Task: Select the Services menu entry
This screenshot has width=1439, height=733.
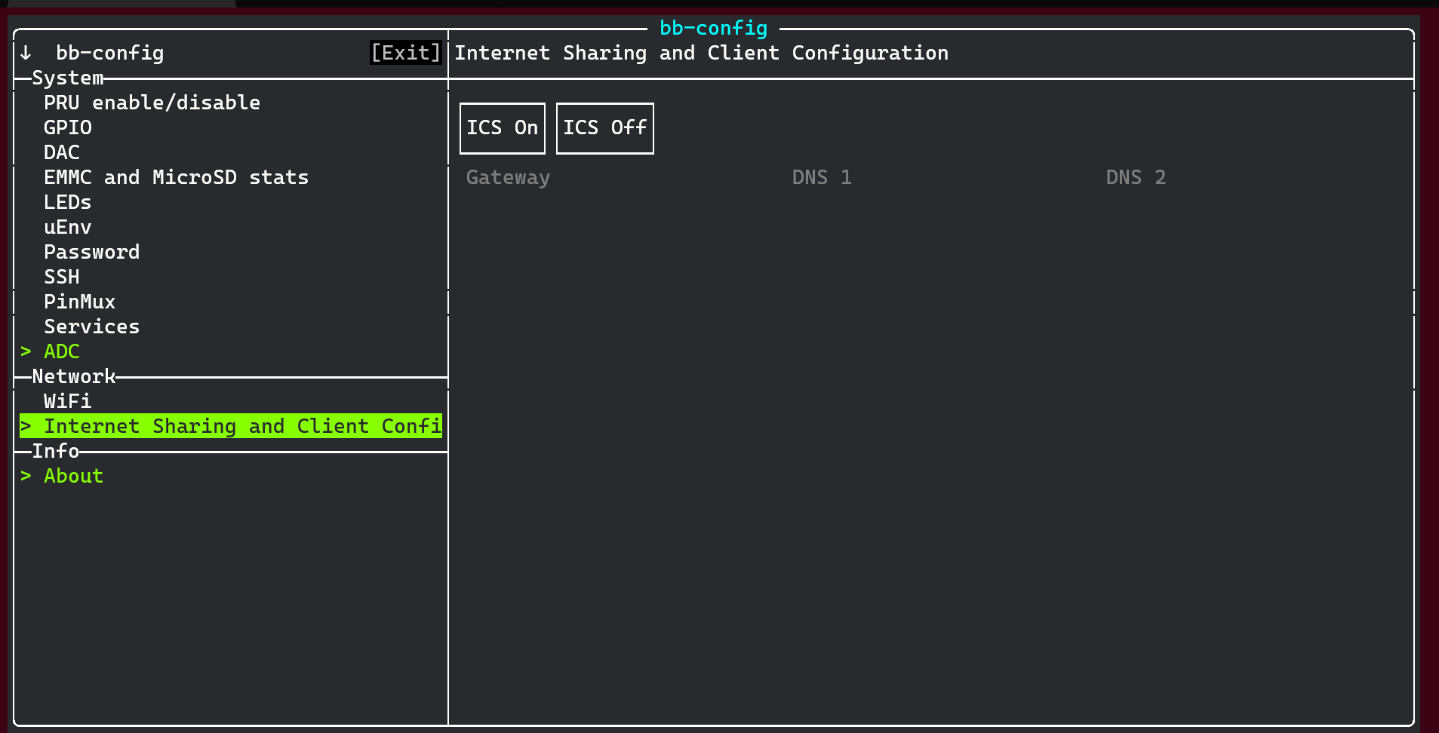Action: 91,327
